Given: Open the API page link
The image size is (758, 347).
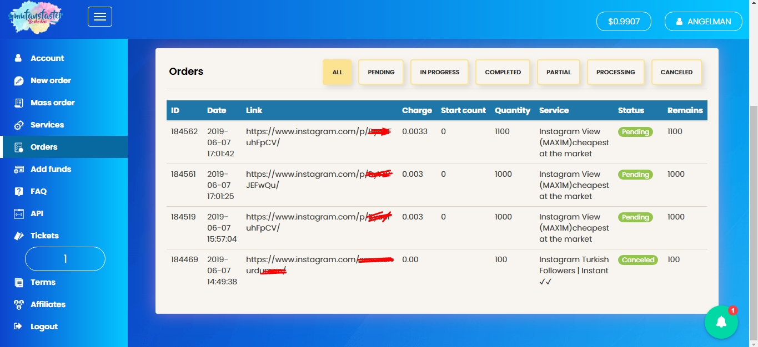Looking at the screenshot, I should point(37,213).
